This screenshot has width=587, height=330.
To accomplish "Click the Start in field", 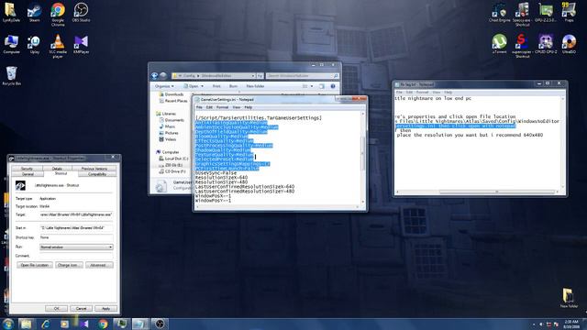I will click(76, 227).
